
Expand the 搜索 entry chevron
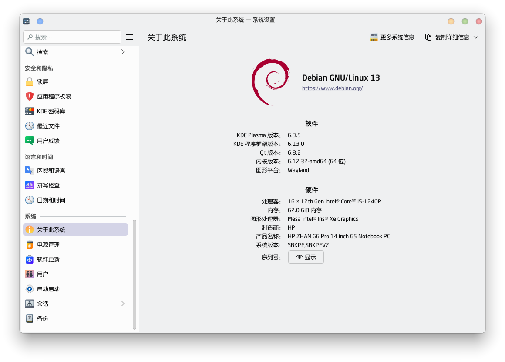[123, 52]
